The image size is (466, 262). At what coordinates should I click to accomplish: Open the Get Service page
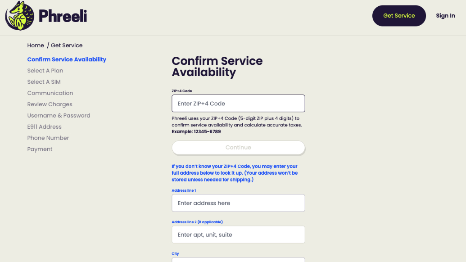398,15
